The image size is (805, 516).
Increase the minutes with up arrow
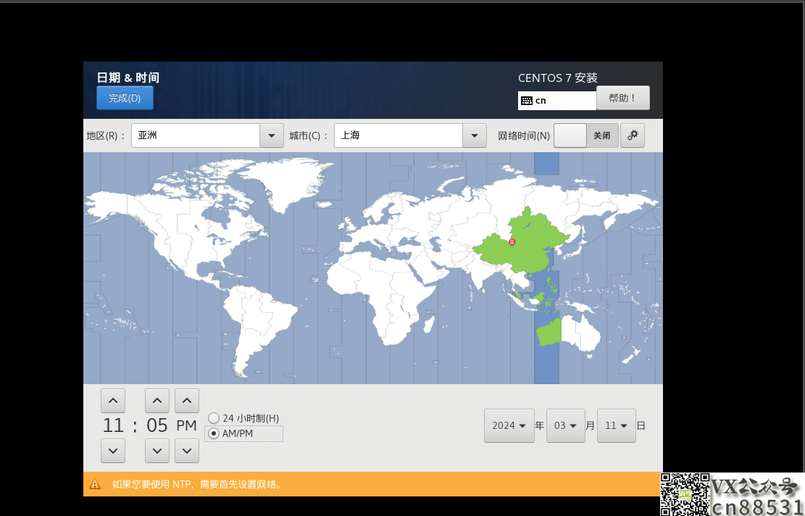pos(157,401)
